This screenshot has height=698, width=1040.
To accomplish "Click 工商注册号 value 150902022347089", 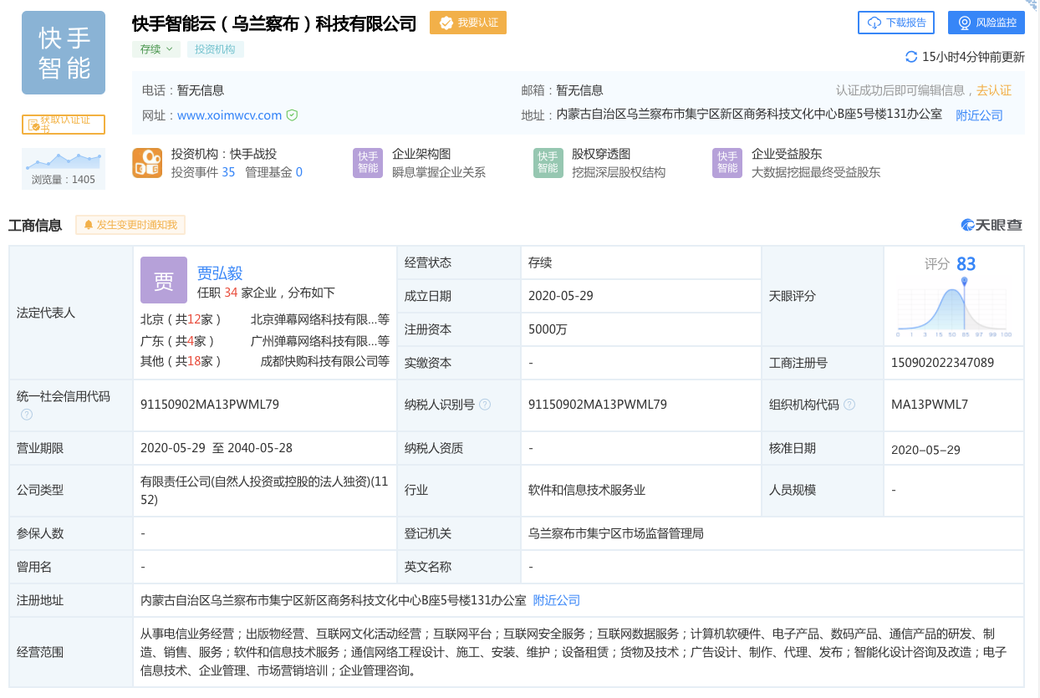I will (x=943, y=363).
